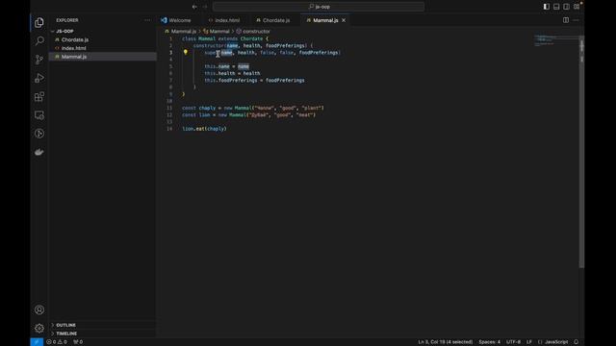Image resolution: width=616 pixels, height=346 pixels.
Task: Select Mammal.js in the Explorer
Action: (x=103, y=57)
